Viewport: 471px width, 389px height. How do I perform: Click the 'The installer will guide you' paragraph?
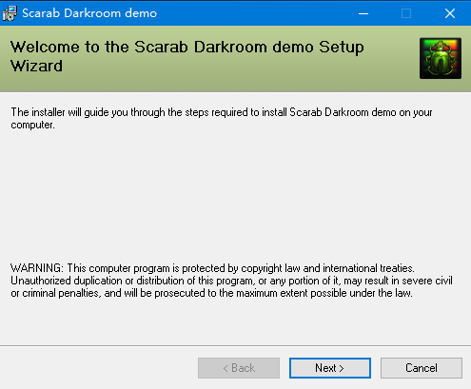tap(222, 118)
